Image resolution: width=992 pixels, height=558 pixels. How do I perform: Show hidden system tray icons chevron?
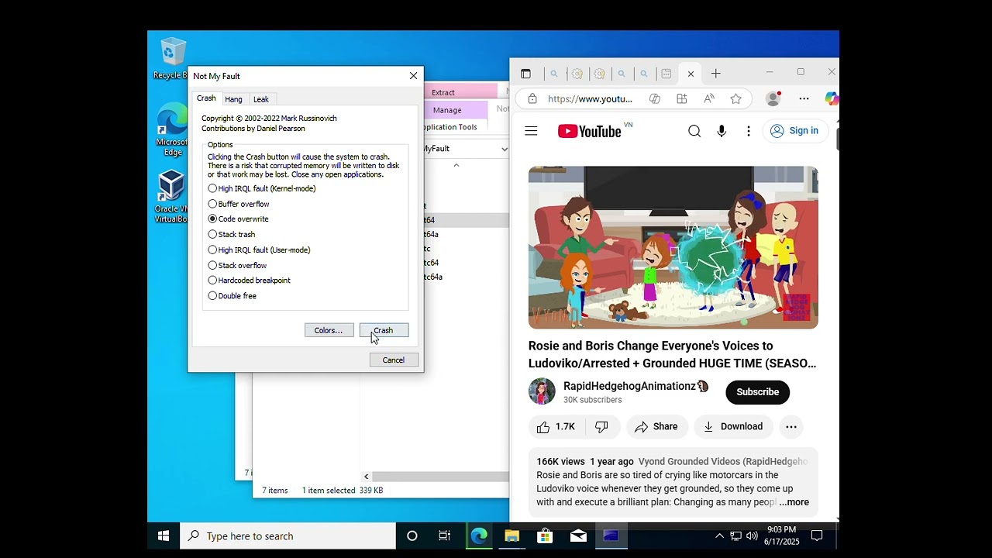tap(719, 536)
